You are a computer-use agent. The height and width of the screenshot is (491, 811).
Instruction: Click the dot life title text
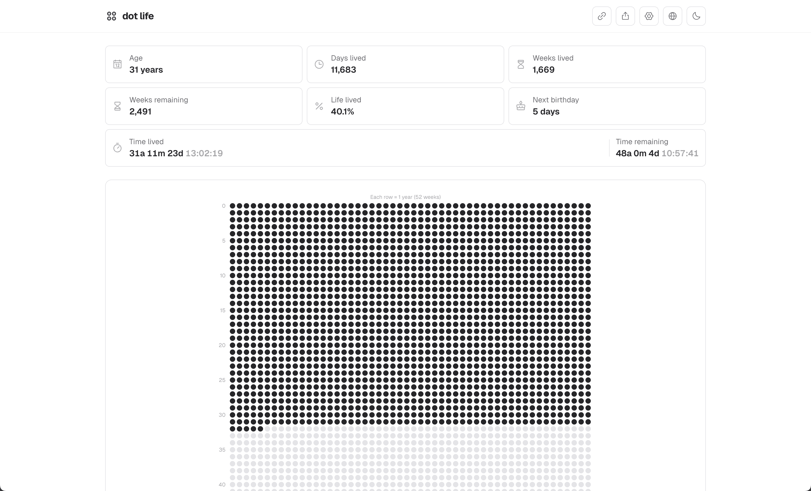(138, 16)
